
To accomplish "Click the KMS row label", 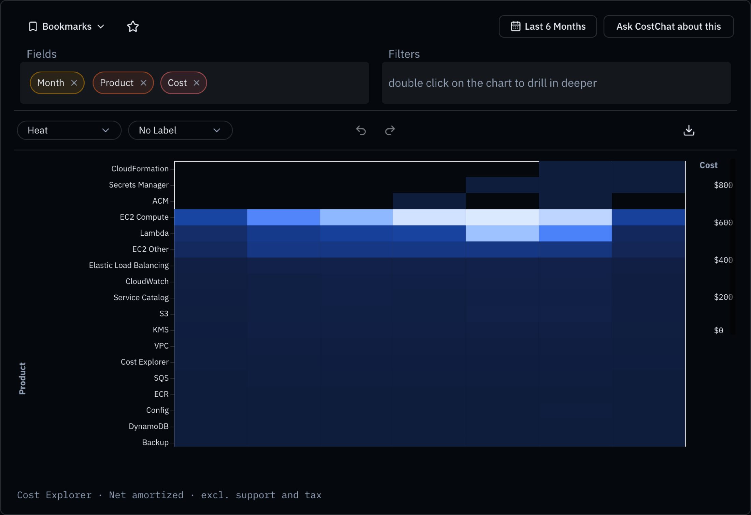I will pos(161,330).
